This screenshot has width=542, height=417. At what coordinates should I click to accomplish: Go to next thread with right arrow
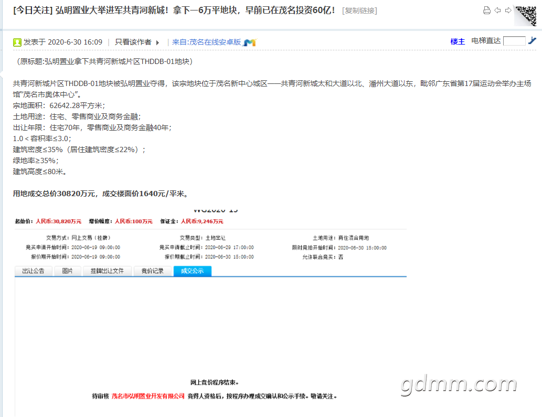508,10
